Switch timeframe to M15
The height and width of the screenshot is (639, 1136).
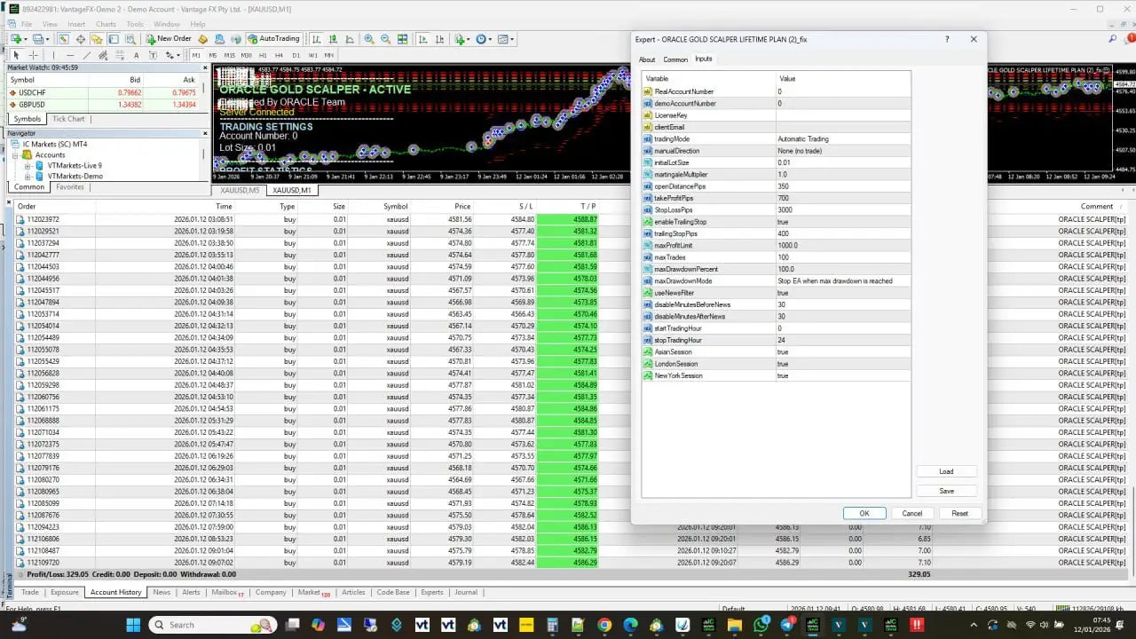229,55
